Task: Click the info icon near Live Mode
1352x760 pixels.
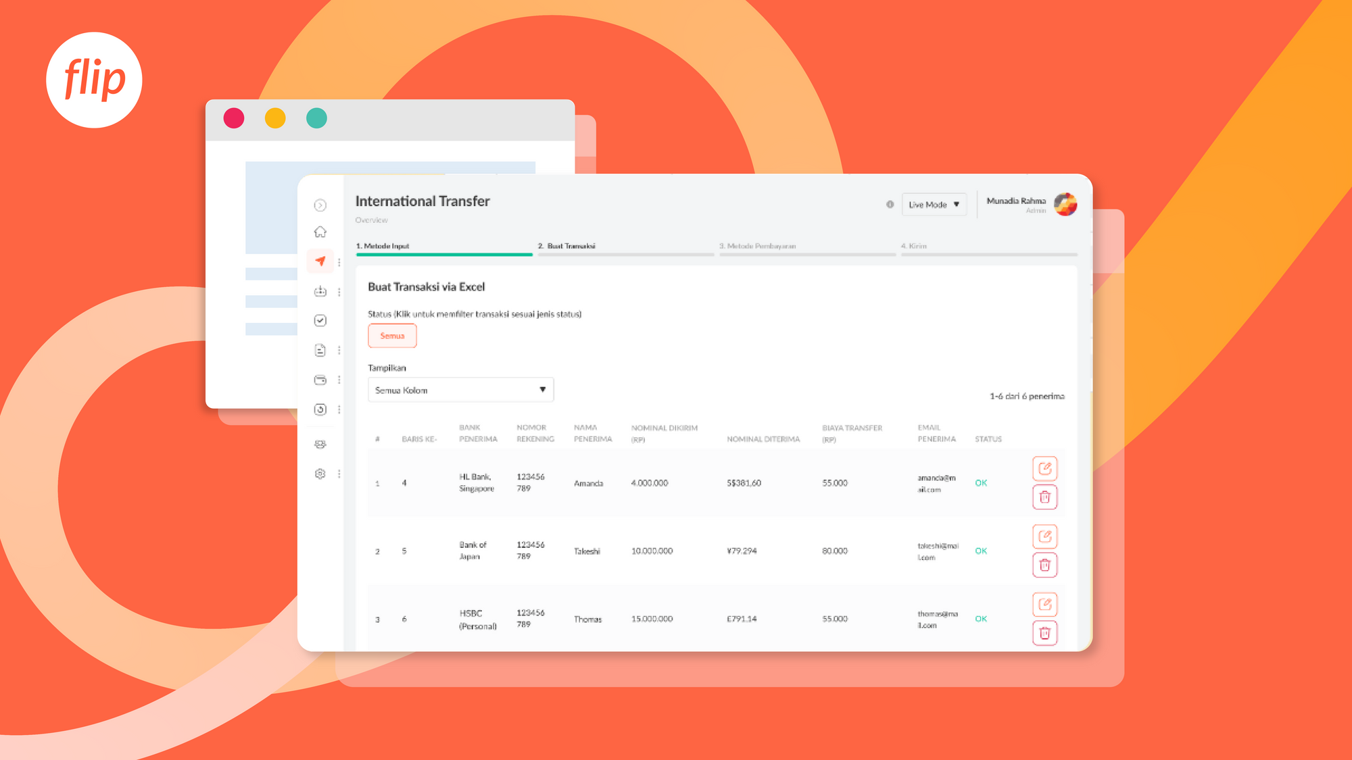Action: 890,205
